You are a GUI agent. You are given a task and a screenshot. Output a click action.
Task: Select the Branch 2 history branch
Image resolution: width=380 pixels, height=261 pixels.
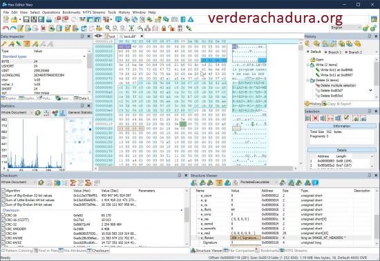pos(354,52)
